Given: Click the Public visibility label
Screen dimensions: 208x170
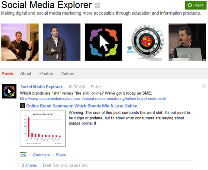Looking at the screenshot, I should (x=96, y=87).
